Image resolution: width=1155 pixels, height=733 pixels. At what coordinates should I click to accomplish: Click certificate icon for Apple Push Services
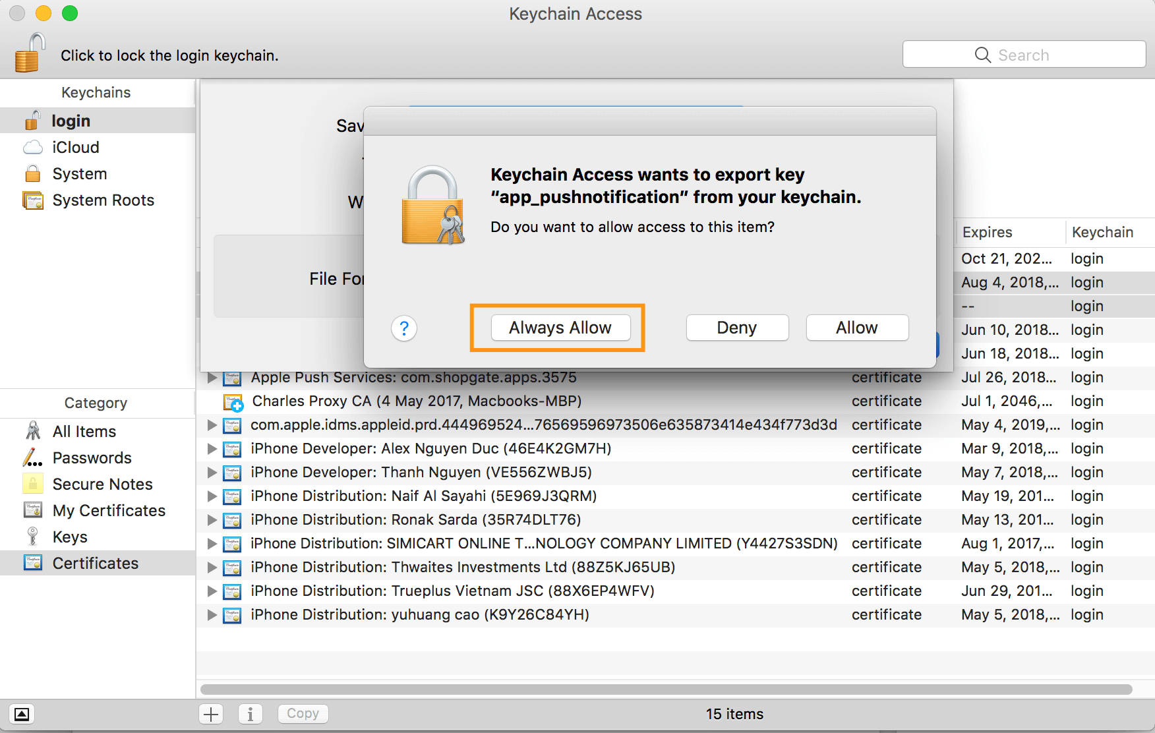tap(232, 378)
